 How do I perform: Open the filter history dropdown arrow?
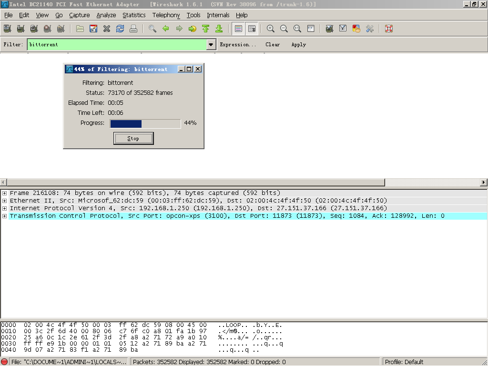click(211, 44)
